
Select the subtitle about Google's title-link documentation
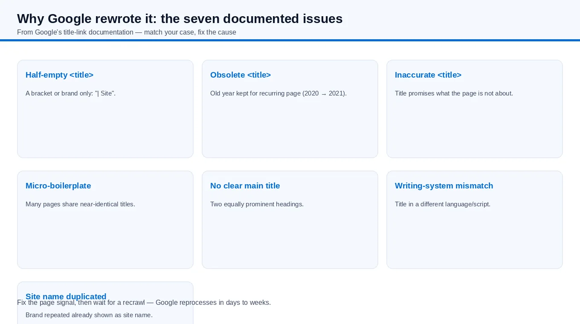pos(127,32)
